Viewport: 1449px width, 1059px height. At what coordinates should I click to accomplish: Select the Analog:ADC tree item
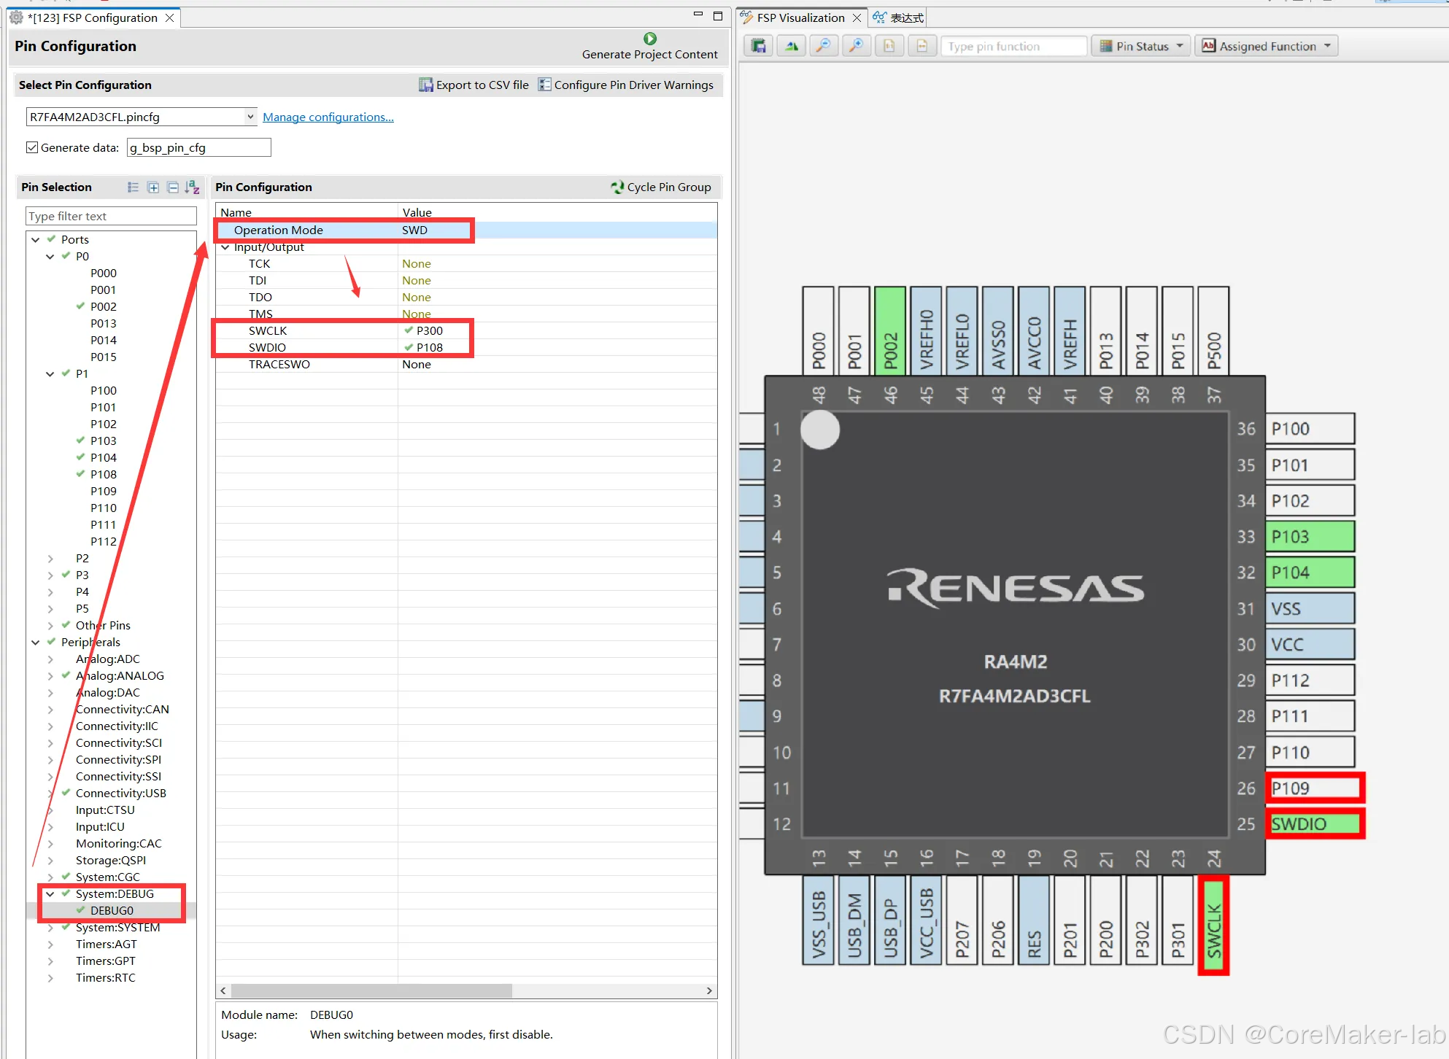107,659
